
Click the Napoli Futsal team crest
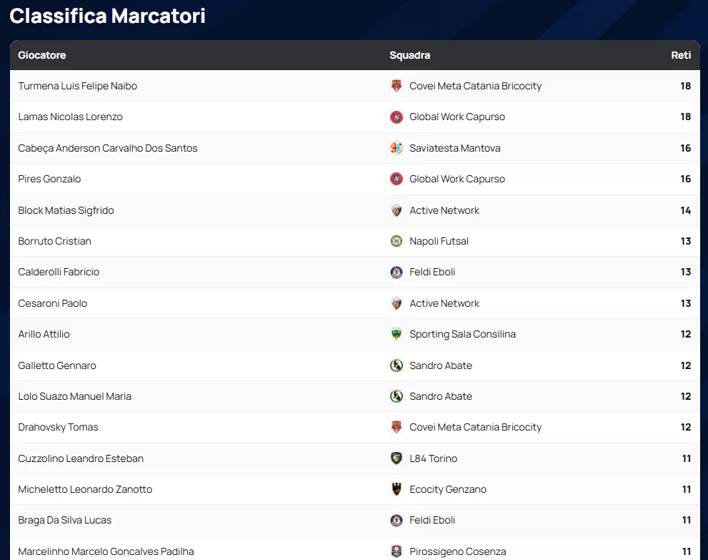tap(397, 241)
